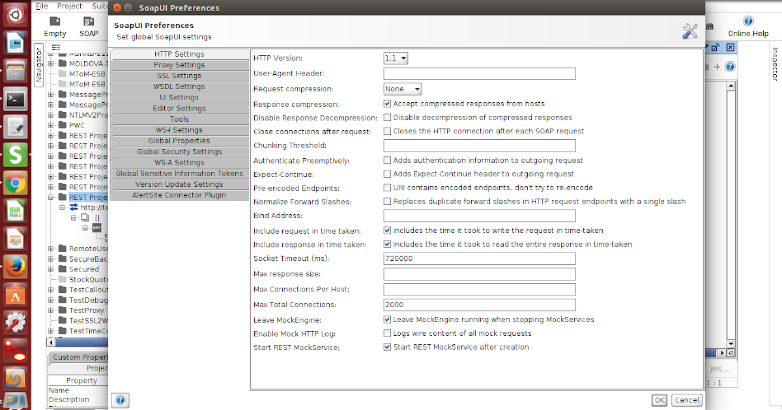Switch to SSL Settings tab
The height and width of the screenshot is (410, 782).
coord(179,76)
